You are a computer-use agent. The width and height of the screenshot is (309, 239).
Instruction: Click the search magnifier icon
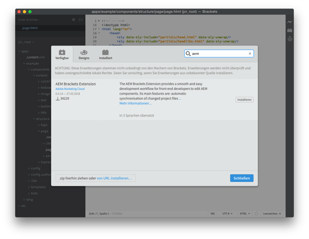tap(188, 54)
